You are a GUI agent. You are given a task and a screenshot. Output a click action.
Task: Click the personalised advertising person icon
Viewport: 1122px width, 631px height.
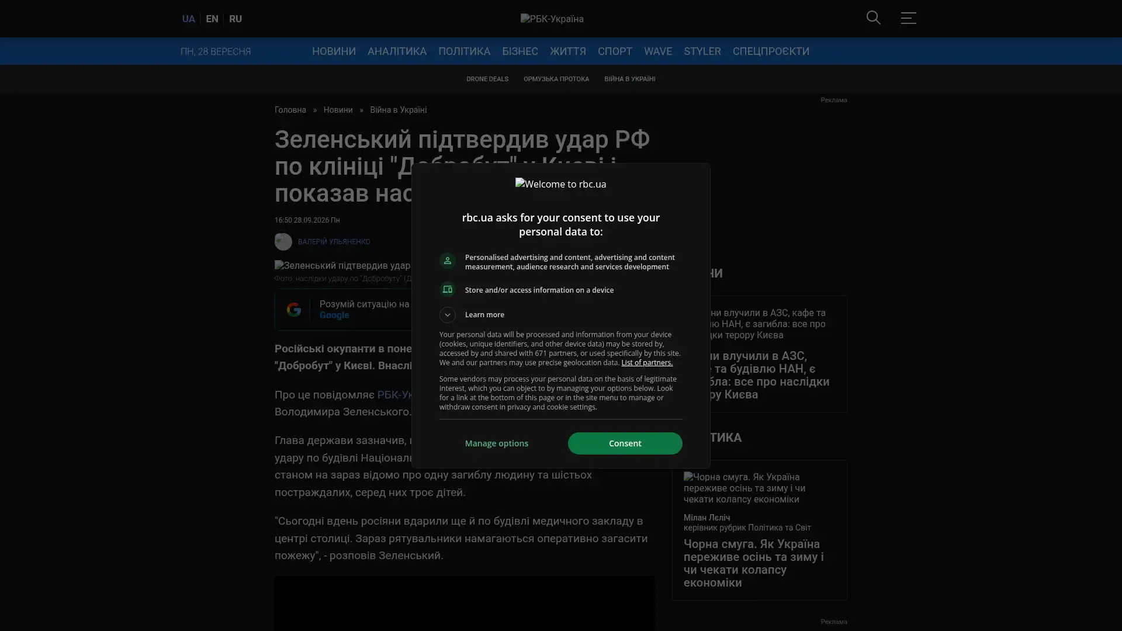pyautogui.click(x=447, y=261)
